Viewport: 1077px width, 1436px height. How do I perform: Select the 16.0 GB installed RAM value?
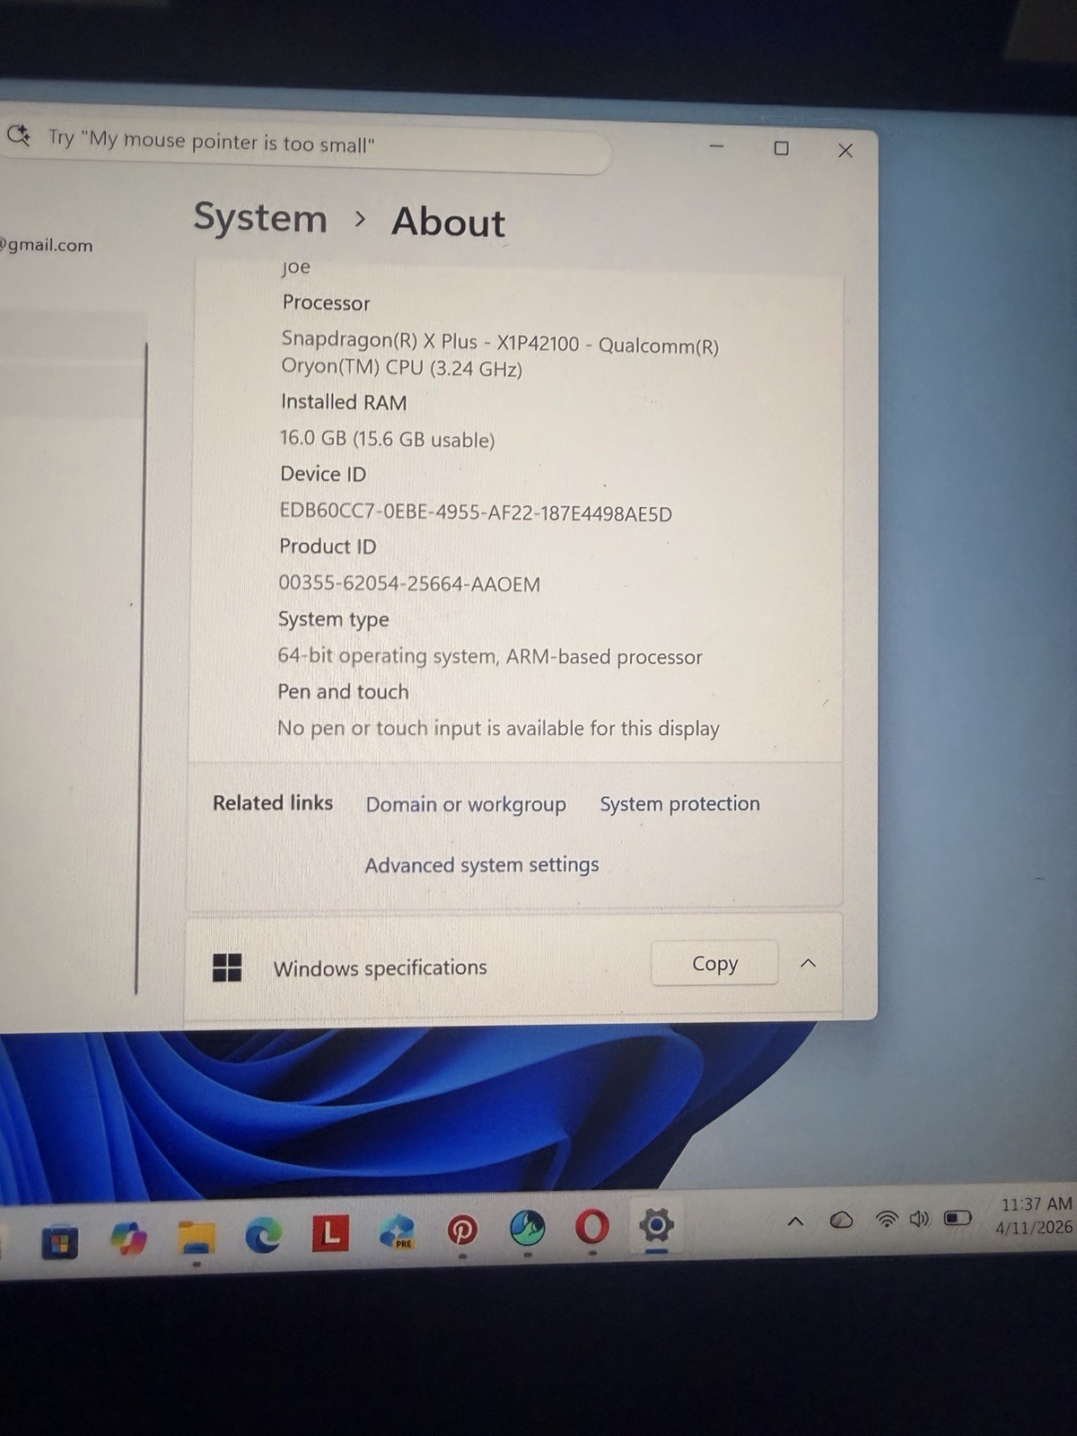[387, 439]
